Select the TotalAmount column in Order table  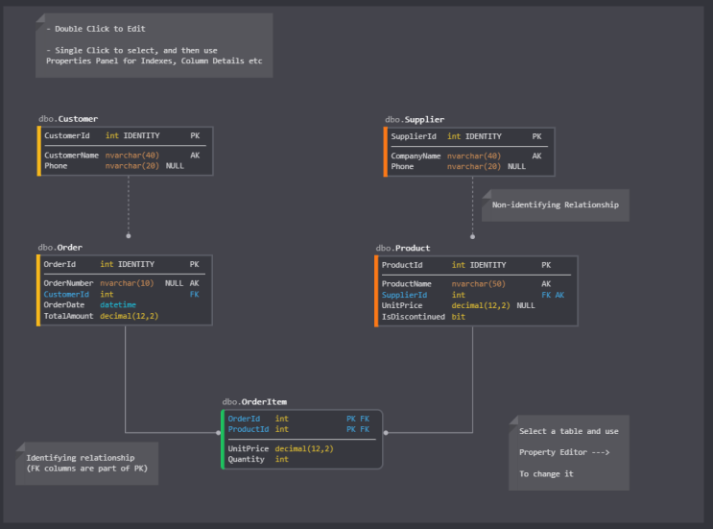click(70, 315)
